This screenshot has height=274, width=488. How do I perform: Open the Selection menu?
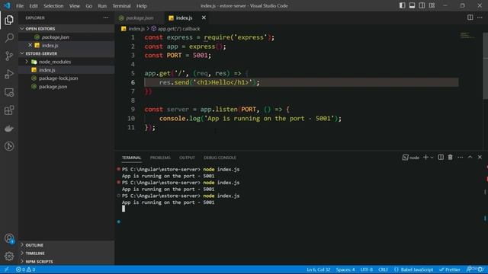pyautogui.click(x=53, y=6)
